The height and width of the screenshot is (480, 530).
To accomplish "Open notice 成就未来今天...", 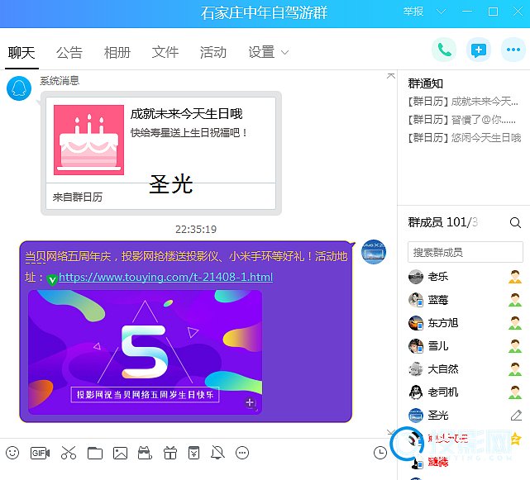I will 463,101.
